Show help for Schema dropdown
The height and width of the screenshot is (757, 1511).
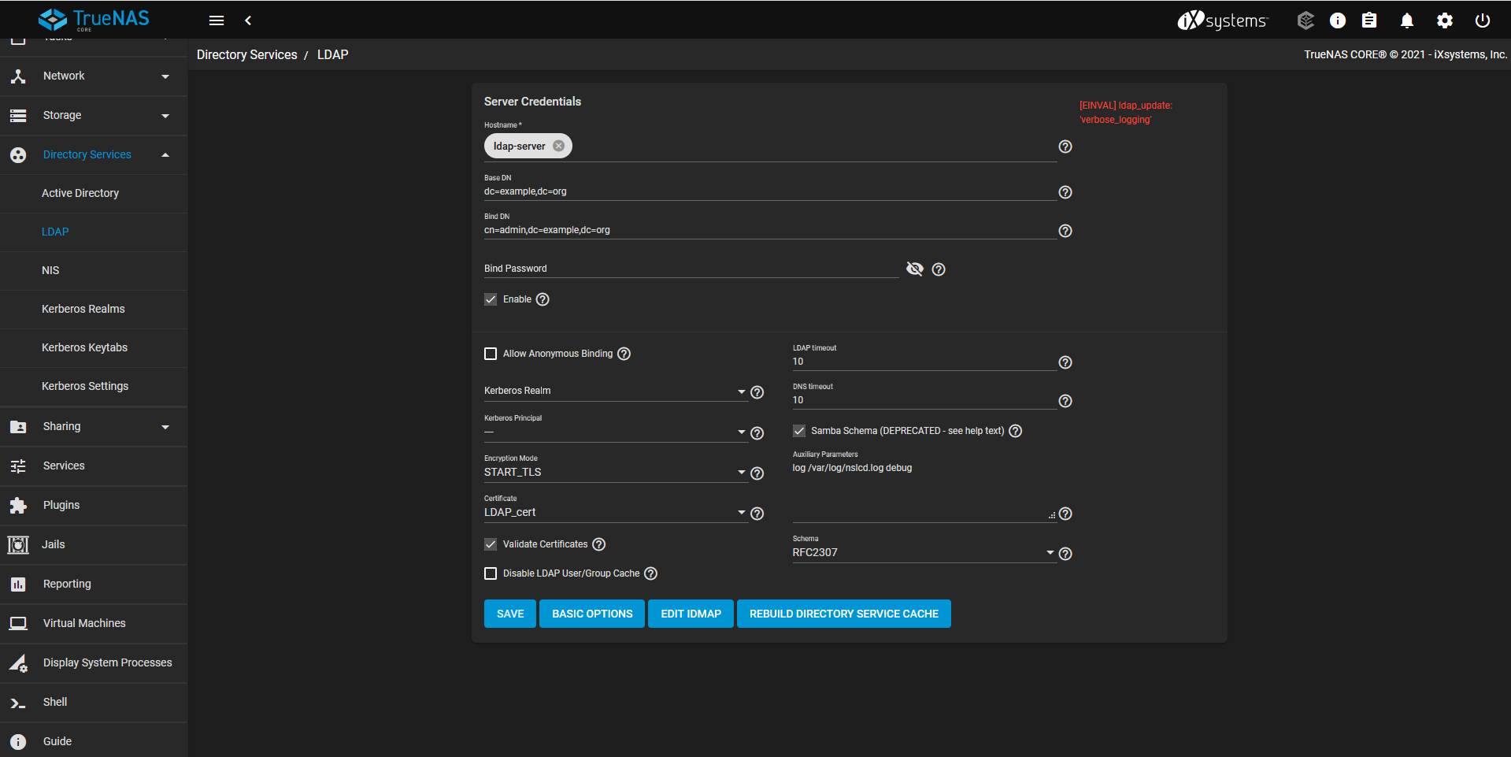pyautogui.click(x=1065, y=554)
